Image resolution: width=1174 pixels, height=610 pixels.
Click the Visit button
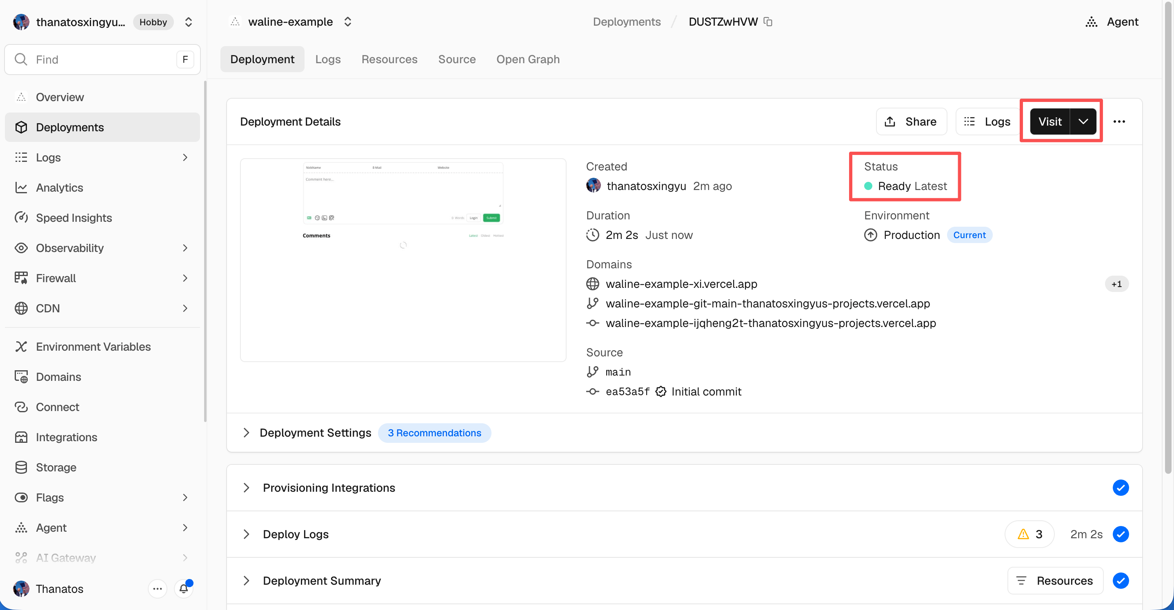click(1050, 122)
